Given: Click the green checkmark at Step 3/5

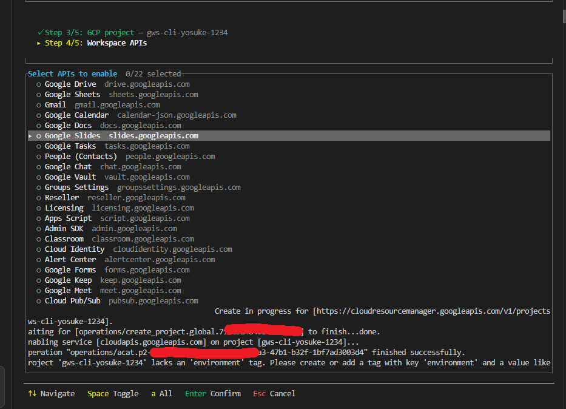Looking at the screenshot, I should pyautogui.click(x=40, y=32).
